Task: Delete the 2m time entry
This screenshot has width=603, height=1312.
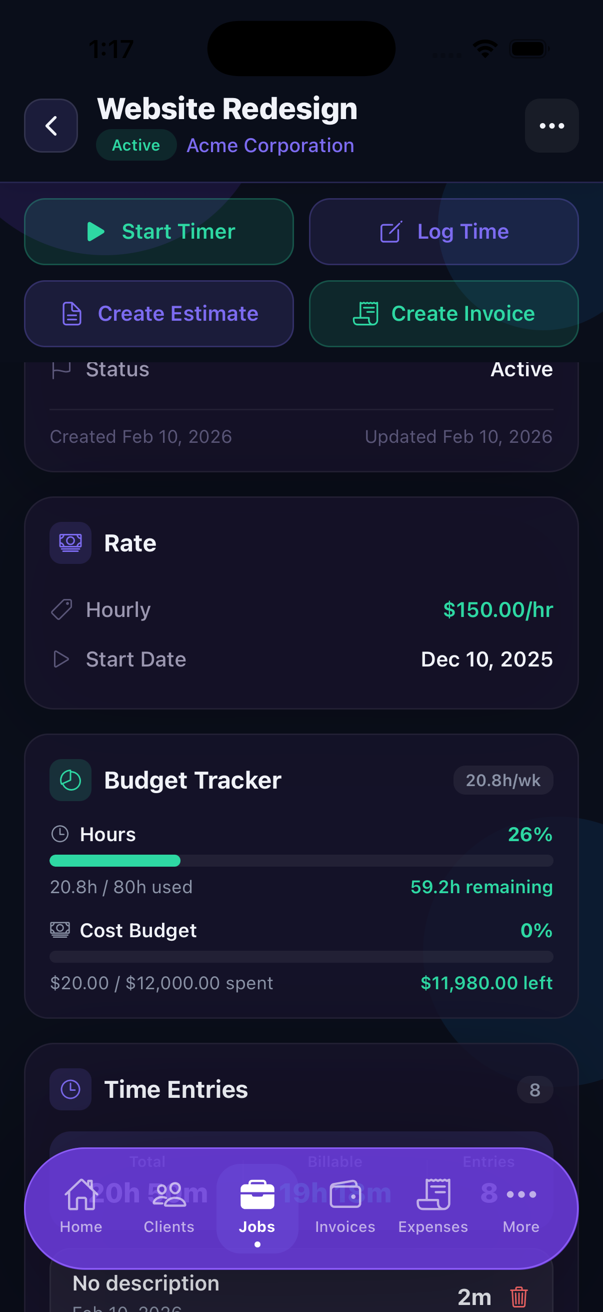Action: (518, 1296)
